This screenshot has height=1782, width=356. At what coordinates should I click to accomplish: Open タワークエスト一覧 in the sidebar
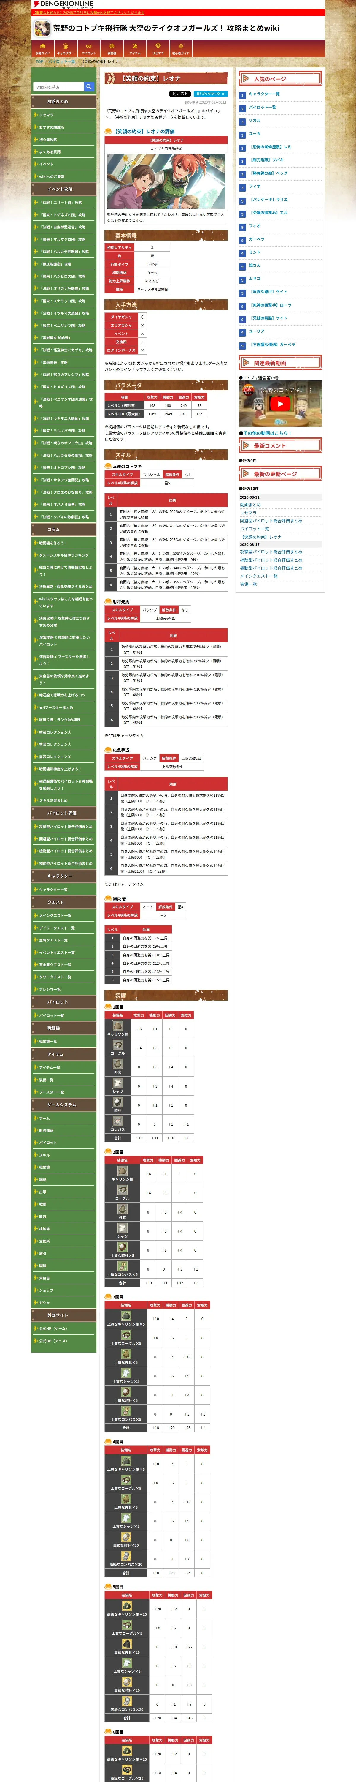click(63, 977)
